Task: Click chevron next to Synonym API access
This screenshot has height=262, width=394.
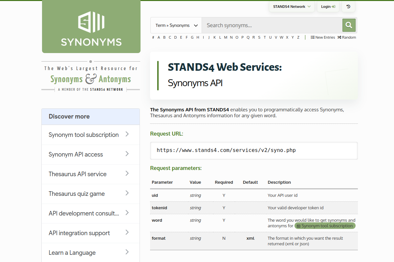Action: [x=127, y=154]
